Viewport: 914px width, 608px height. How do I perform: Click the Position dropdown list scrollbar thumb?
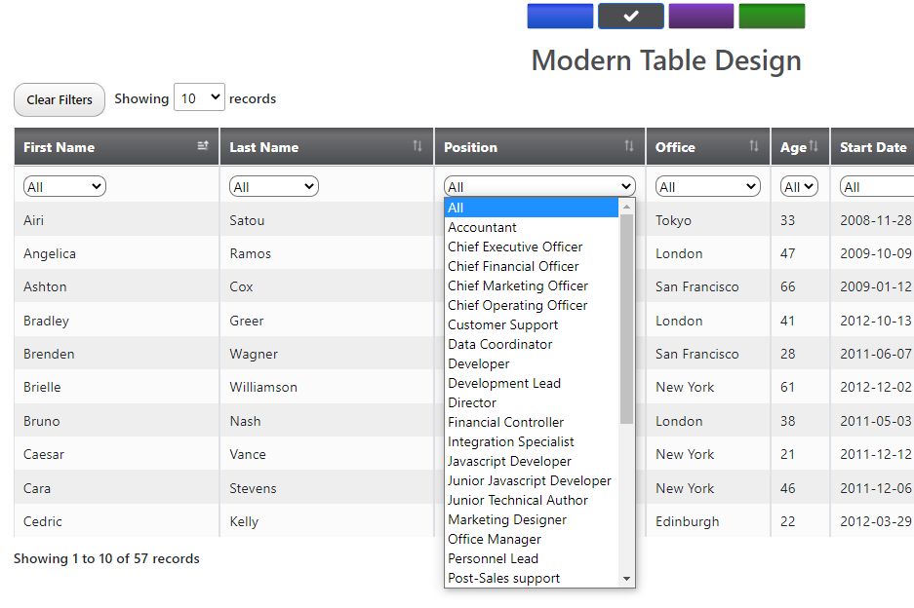click(x=627, y=319)
